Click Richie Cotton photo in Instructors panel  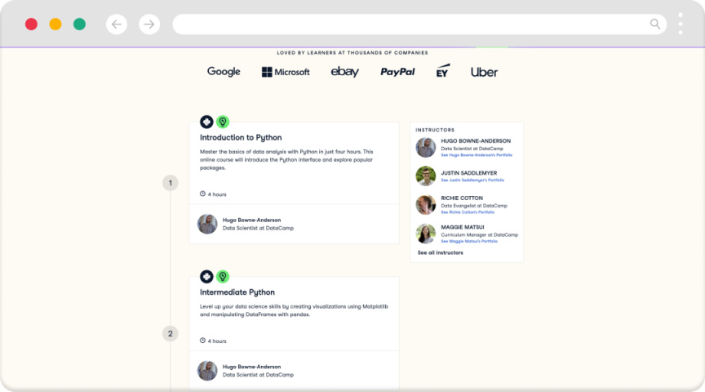pos(426,205)
